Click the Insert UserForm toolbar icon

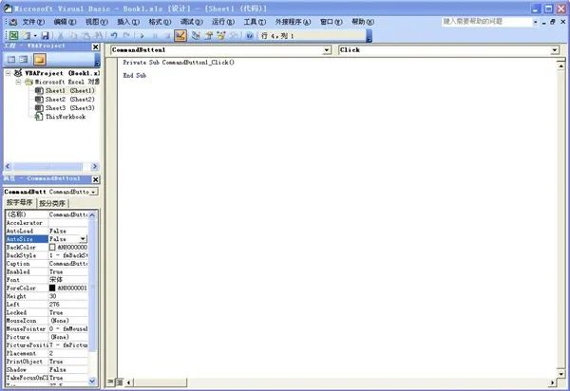[27, 35]
